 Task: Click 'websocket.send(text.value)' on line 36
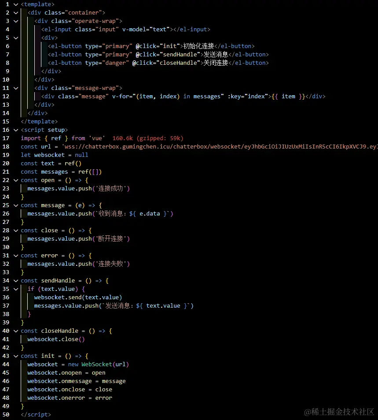point(78,297)
